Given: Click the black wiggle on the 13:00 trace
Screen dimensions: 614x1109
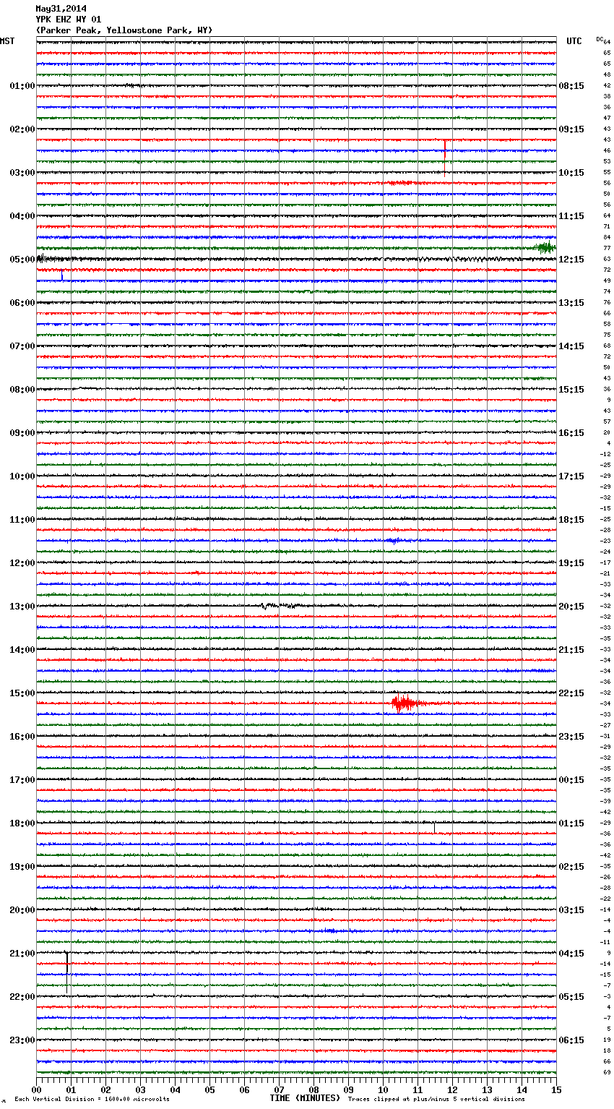Looking at the screenshot, I should (x=280, y=606).
